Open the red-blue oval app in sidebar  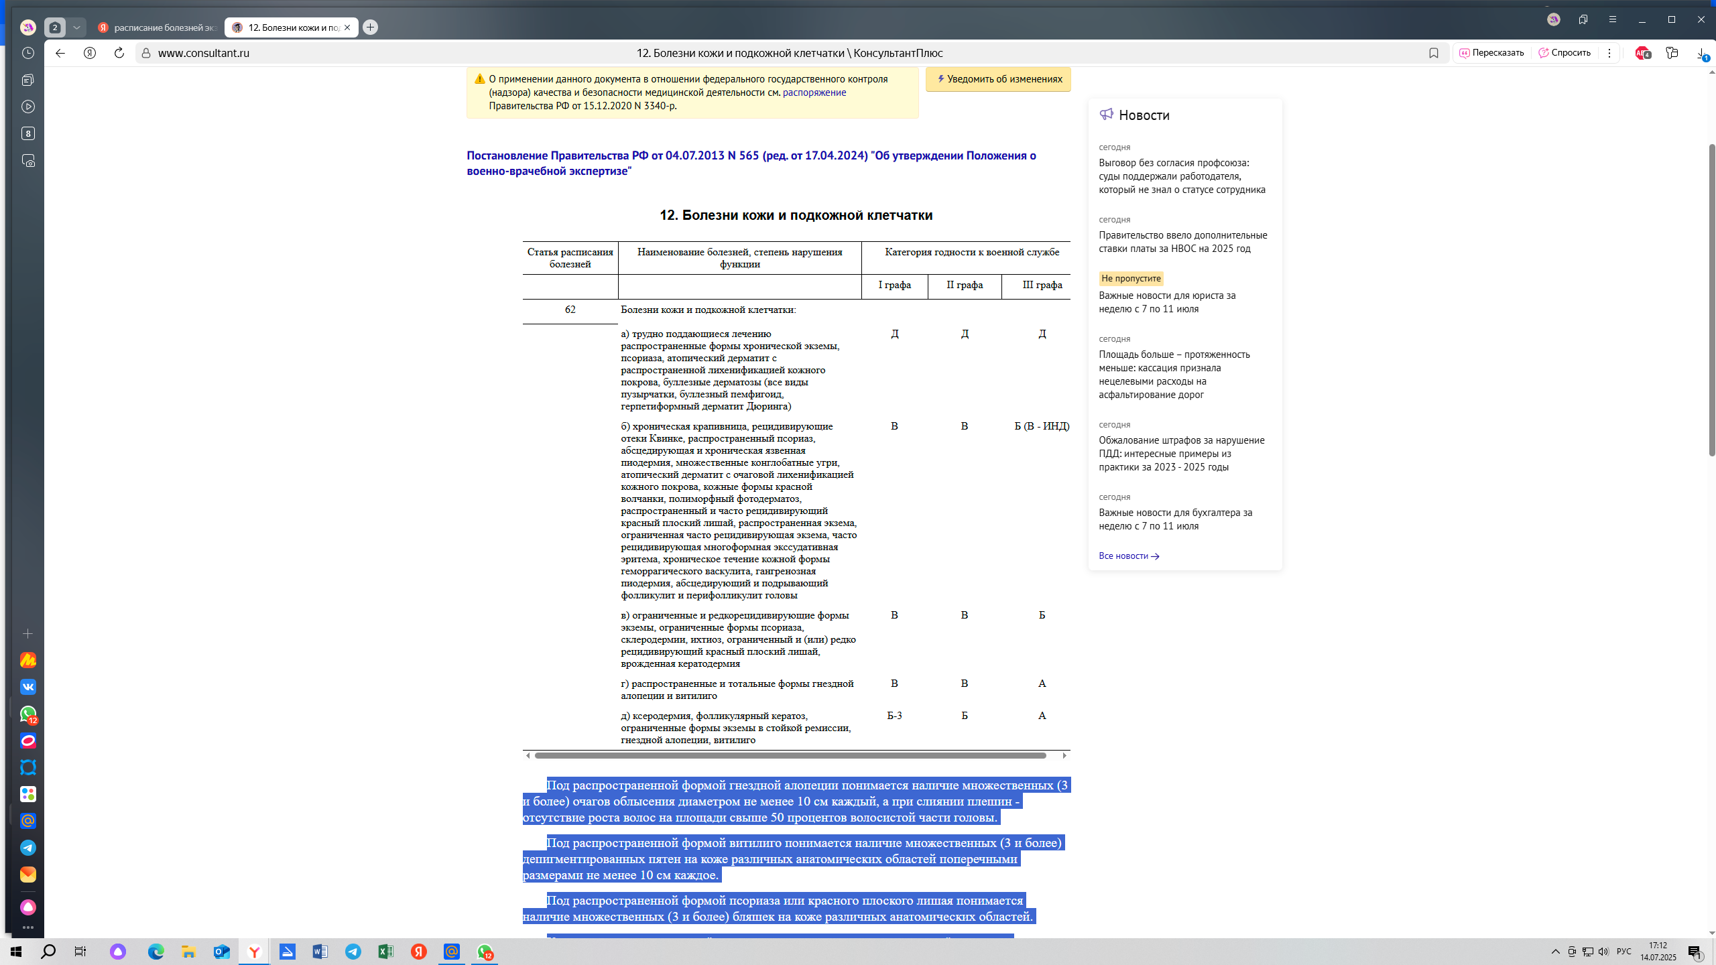point(27,741)
